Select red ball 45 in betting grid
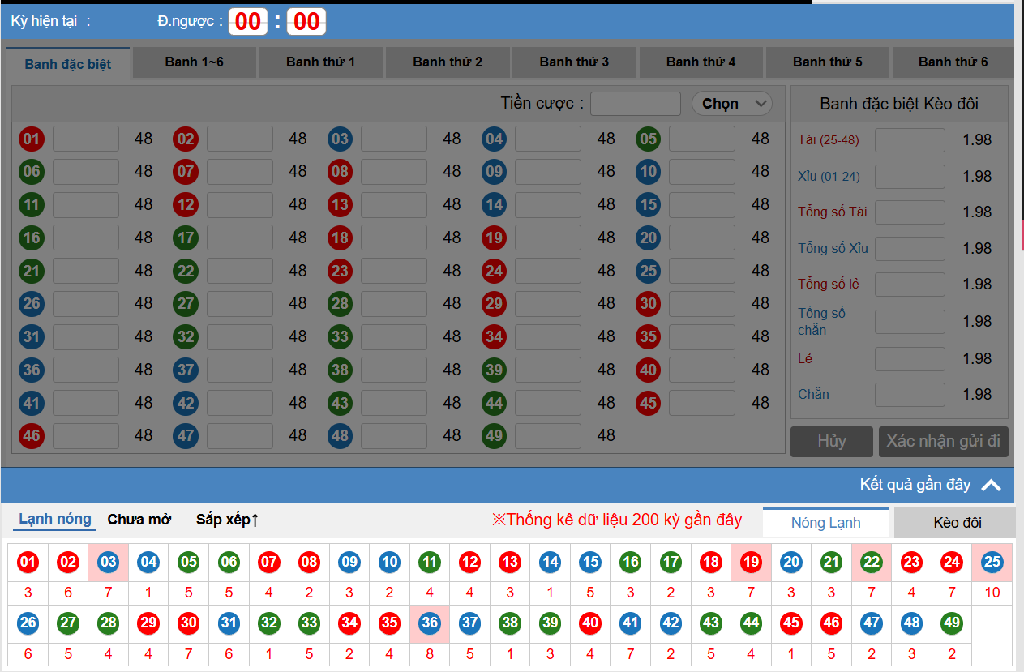Viewport: 1024px width, 672px height. [648, 403]
